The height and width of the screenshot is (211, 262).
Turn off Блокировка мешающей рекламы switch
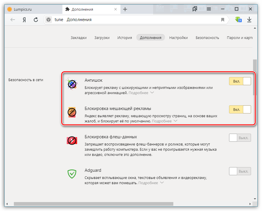coord(240,110)
